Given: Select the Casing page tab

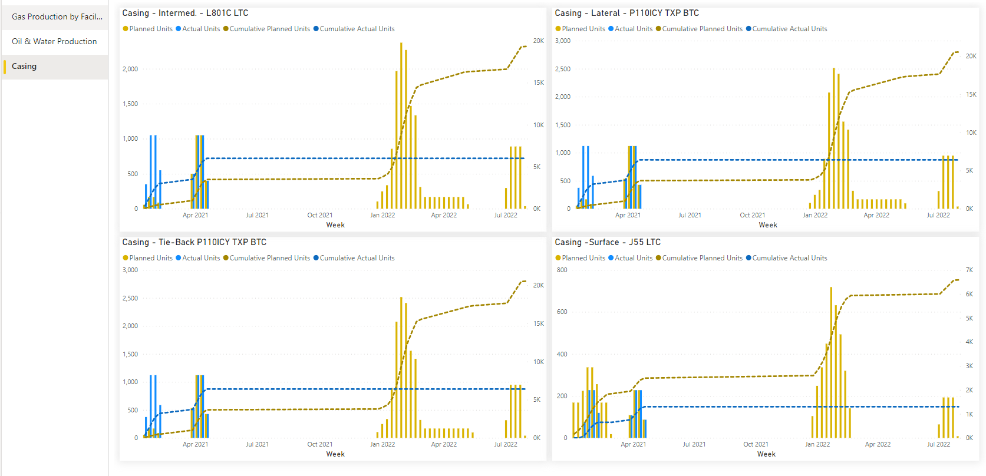Looking at the screenshot, I should [x=24, y=66].
